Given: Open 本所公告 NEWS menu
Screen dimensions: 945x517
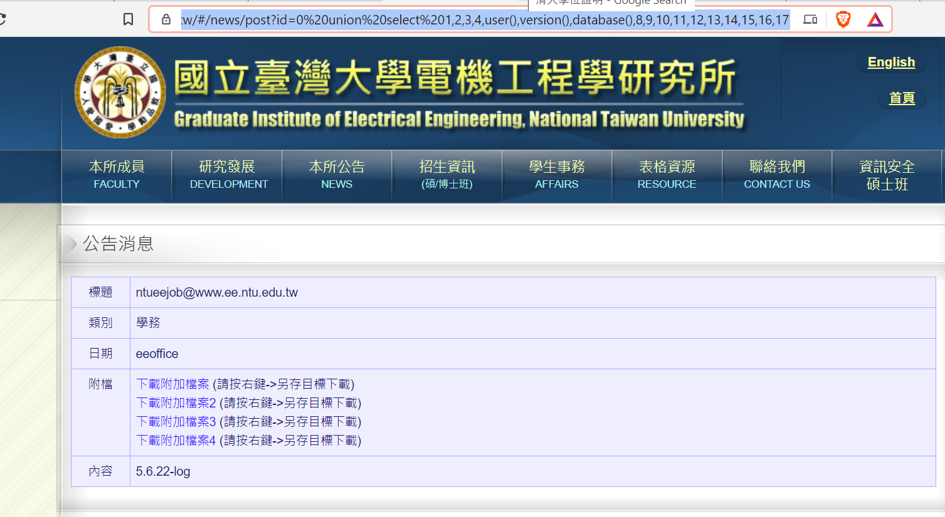Looking at the screenshot, I should pyautogui.click(x=337, y=175).
